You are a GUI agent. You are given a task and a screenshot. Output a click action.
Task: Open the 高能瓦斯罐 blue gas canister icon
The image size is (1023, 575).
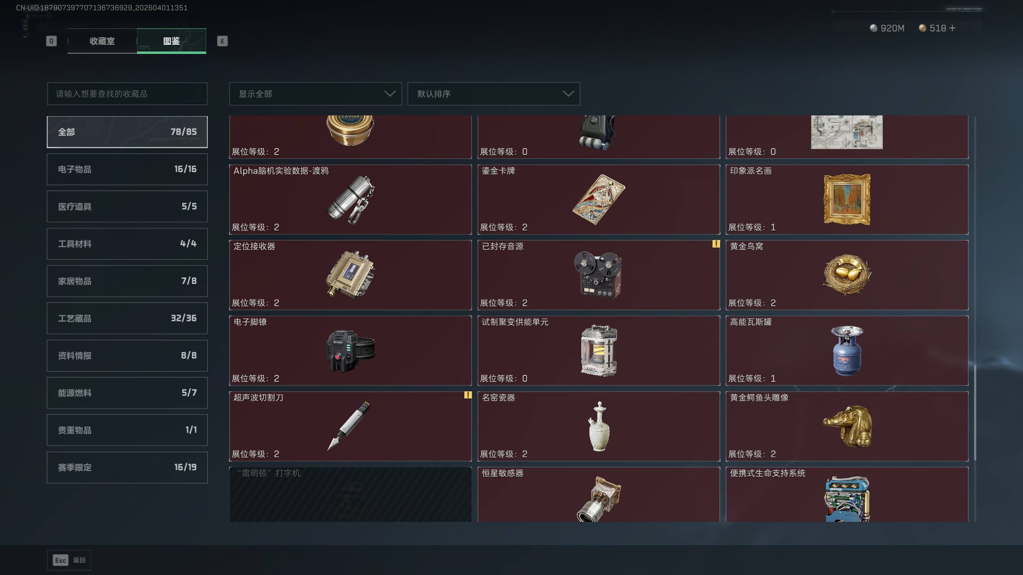(x=847, y=351)
